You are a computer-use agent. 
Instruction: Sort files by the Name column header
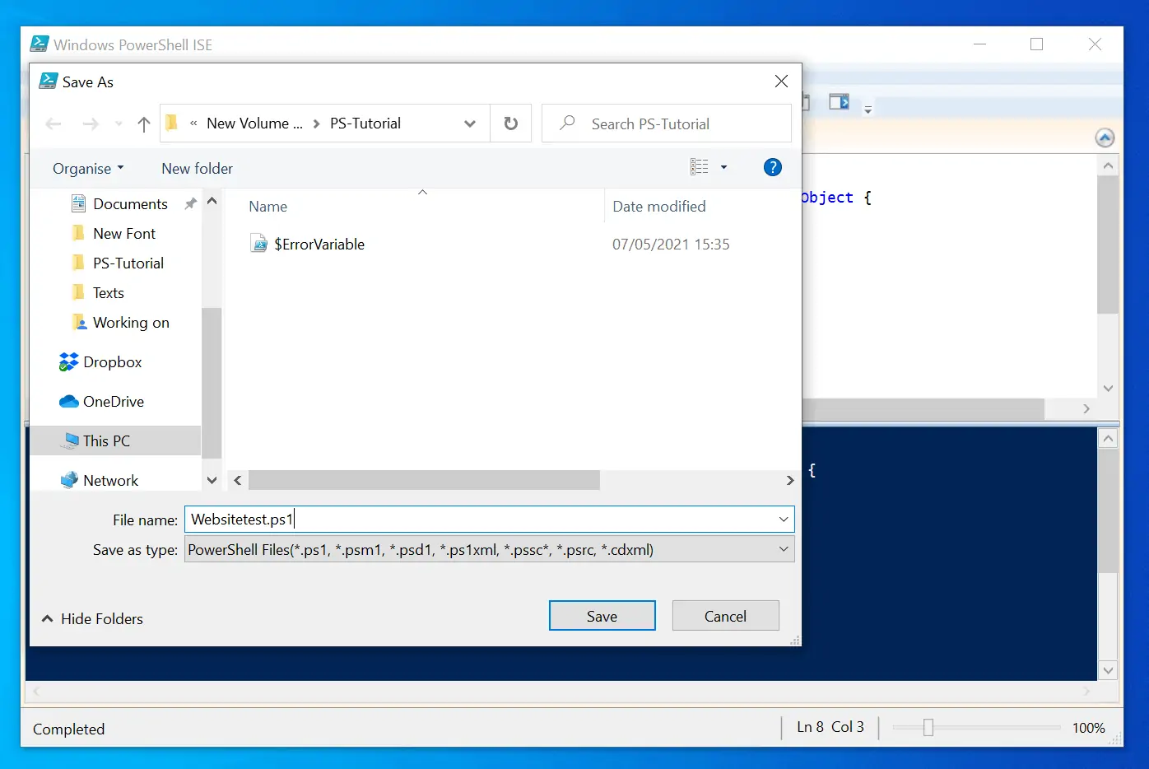tap(267, 207)
